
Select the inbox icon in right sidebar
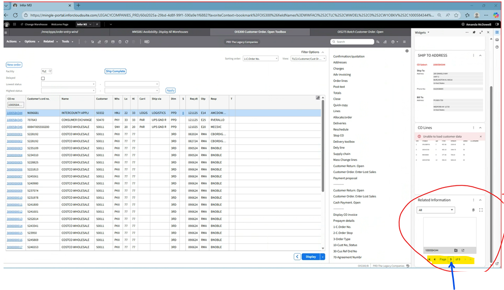click(497, 40)
